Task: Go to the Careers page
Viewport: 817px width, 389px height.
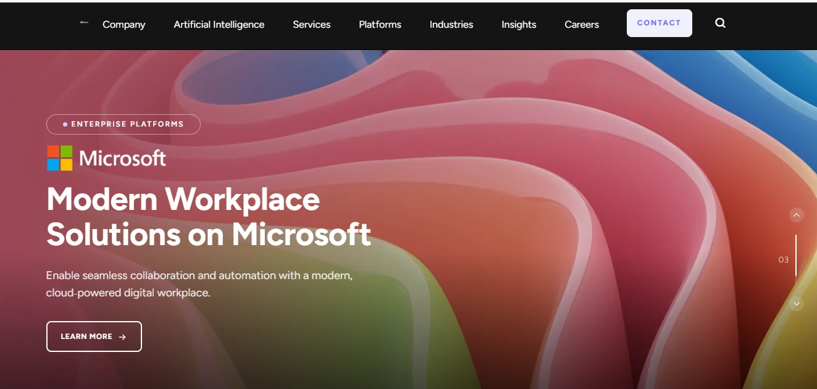Action: pos(582,25)
